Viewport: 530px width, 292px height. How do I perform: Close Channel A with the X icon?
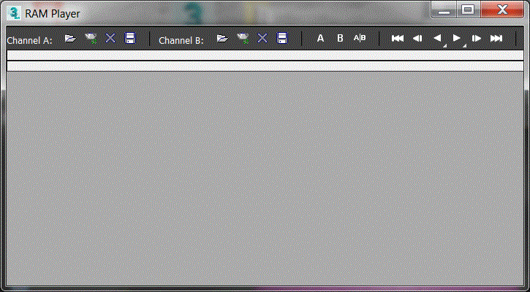110,38
